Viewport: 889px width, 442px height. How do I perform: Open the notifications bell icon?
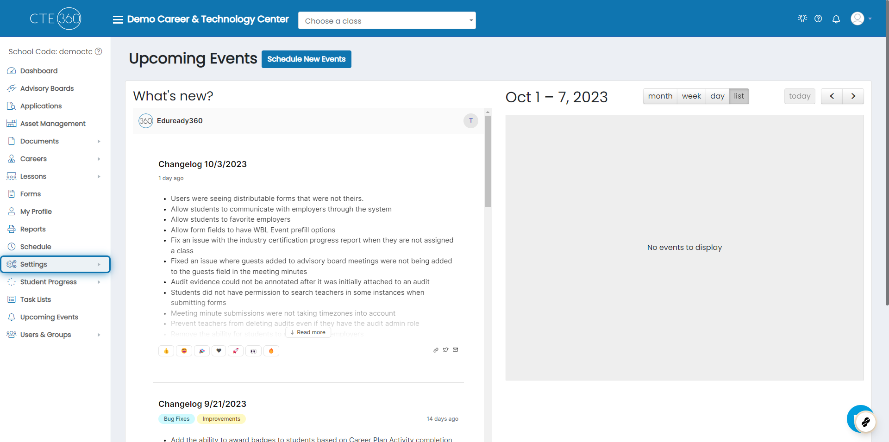[836, 19]
